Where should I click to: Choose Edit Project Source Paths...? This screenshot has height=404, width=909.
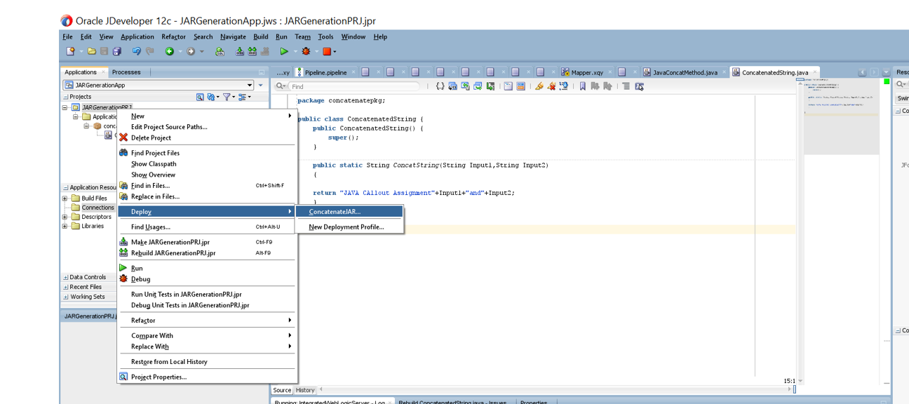pyautogui.click(x=206, y=127)
